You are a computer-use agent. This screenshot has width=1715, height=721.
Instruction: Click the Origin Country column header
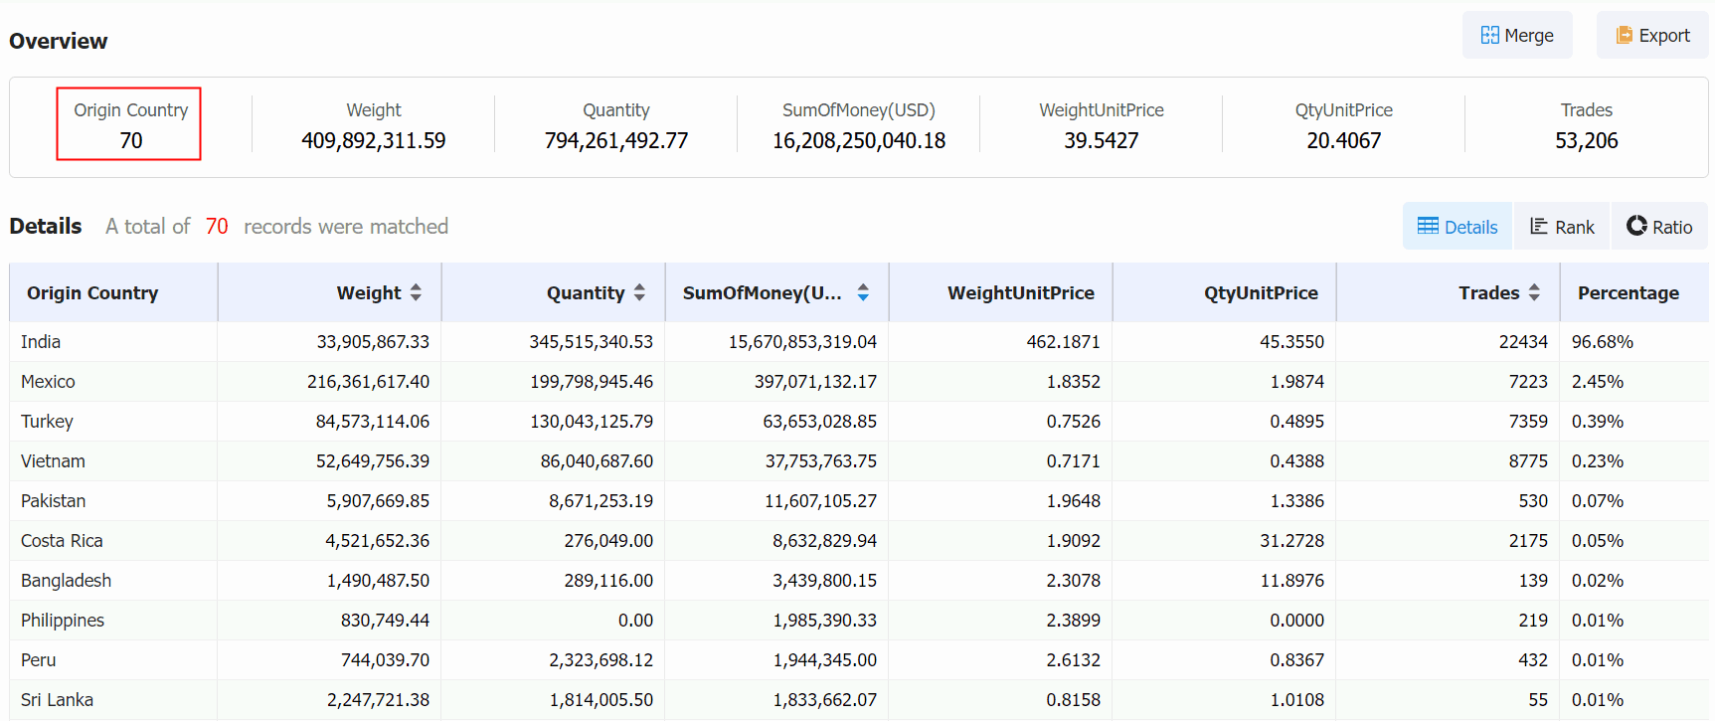tap(92, 293)
